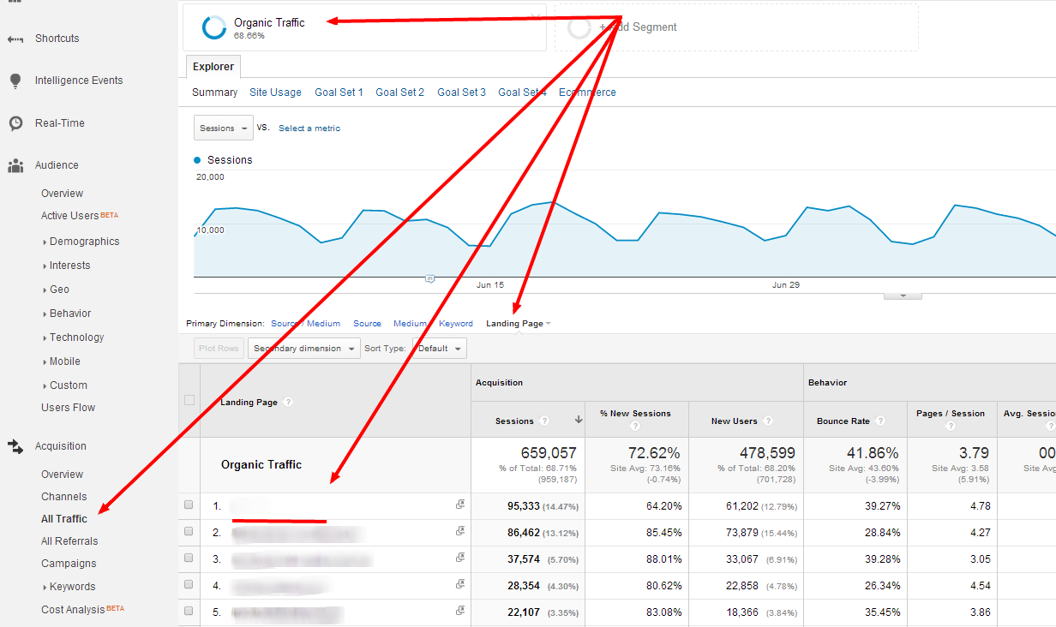Select the Audience people icon
1056x627 pixels.
(17, 164)
